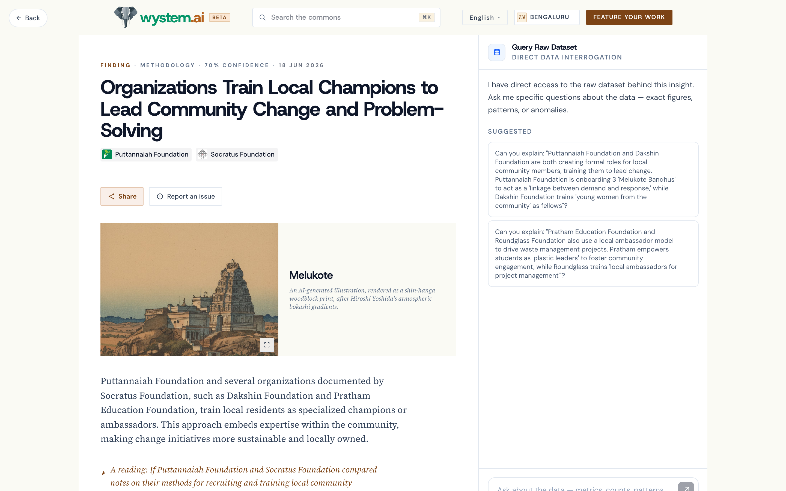Open the Bengaluru location selector

click(x=547, y=17)
